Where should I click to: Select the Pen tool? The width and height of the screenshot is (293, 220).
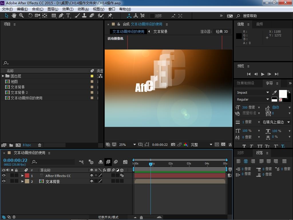click(x=61, y=16)
